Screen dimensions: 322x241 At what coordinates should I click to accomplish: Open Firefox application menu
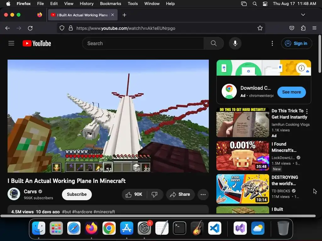(x=314, y=28)
